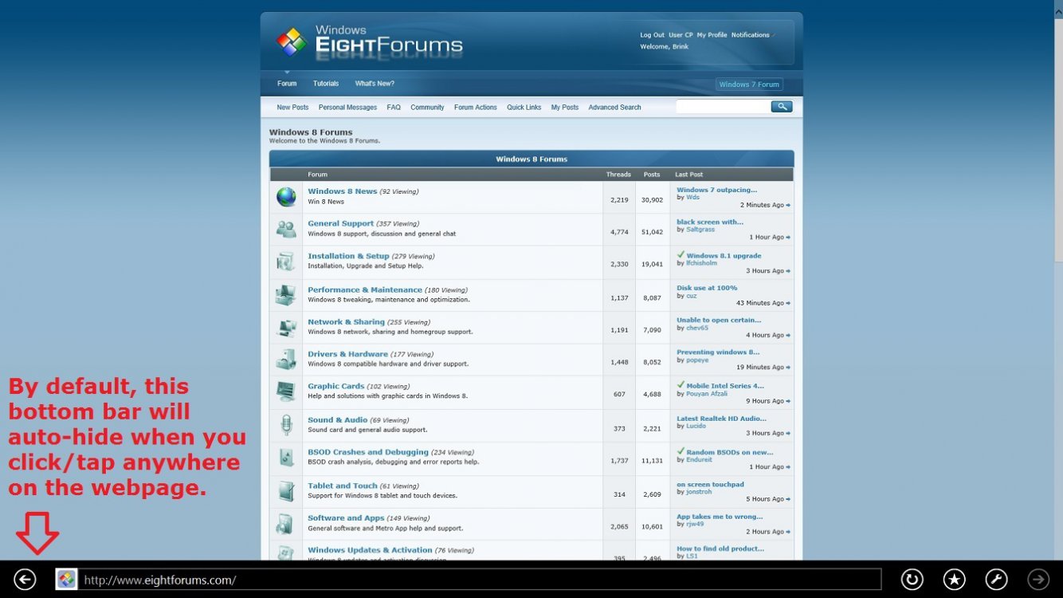Open Personal Messages
The height and width of the screenshot is (598, 1063).
click(x=347, y=108)
